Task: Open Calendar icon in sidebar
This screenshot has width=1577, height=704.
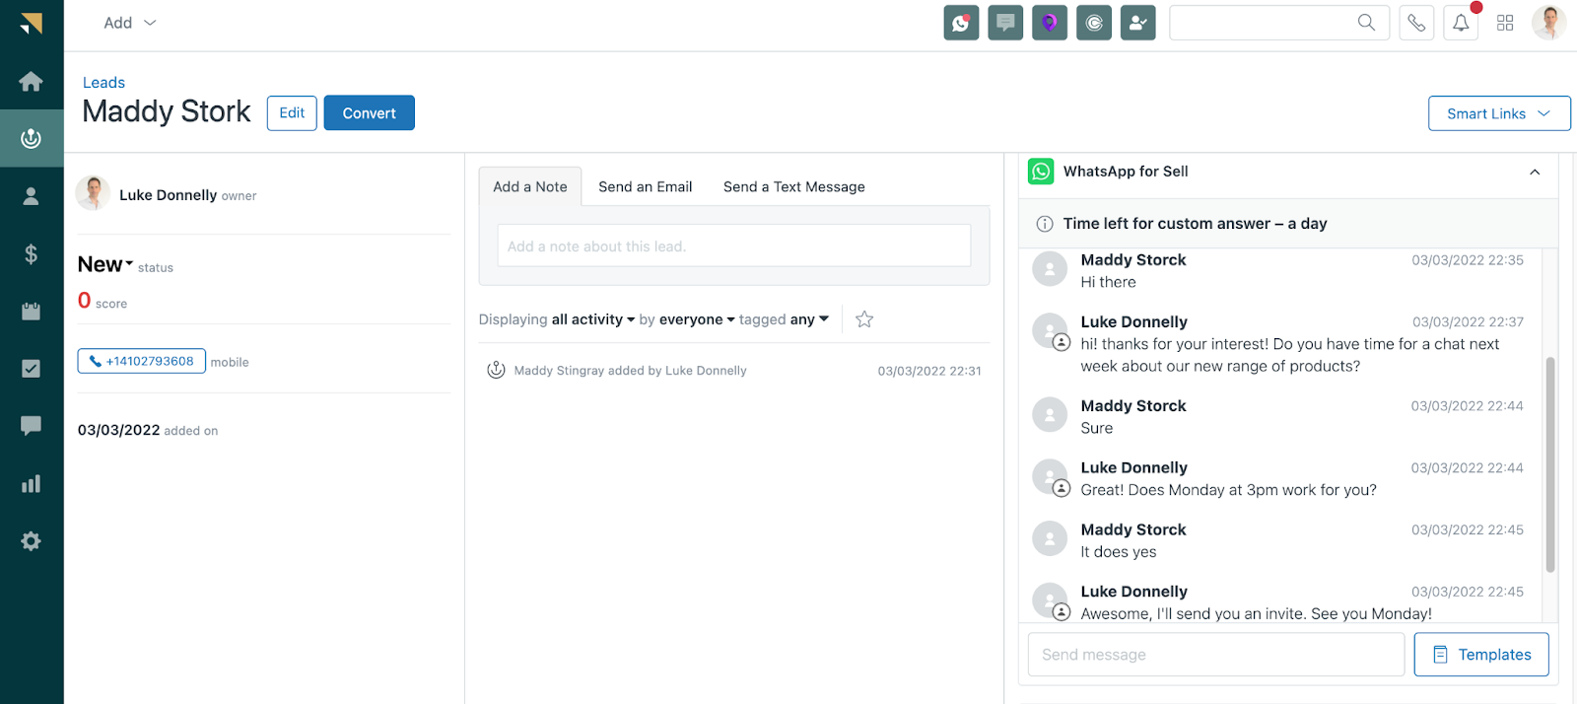Action: [x=32, y=311]
